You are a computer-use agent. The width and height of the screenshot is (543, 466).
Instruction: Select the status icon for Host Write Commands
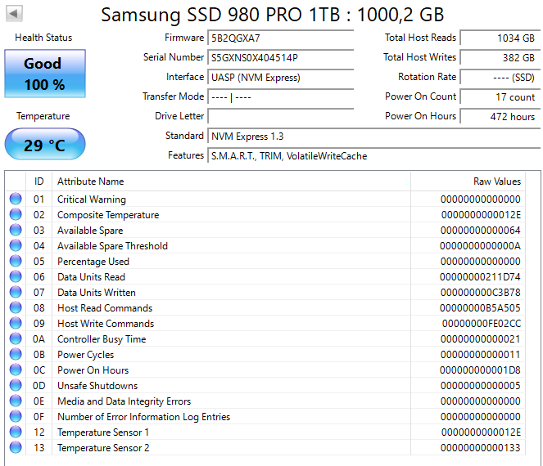tap(16, 323)
